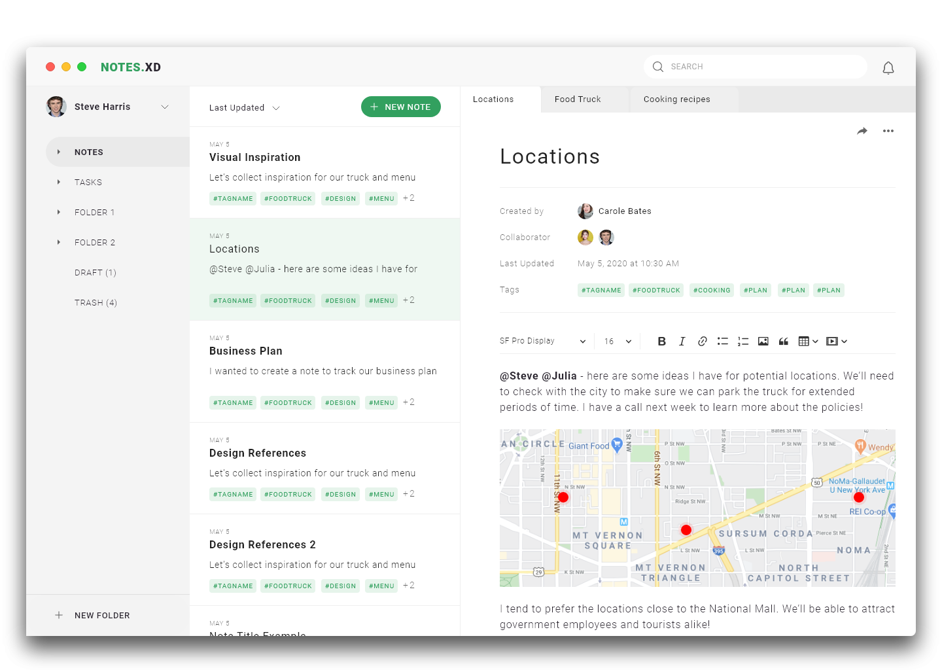Screen dimensions: 942x670
Task: Click the Locations note title heading
Action: tap(549, 156)
